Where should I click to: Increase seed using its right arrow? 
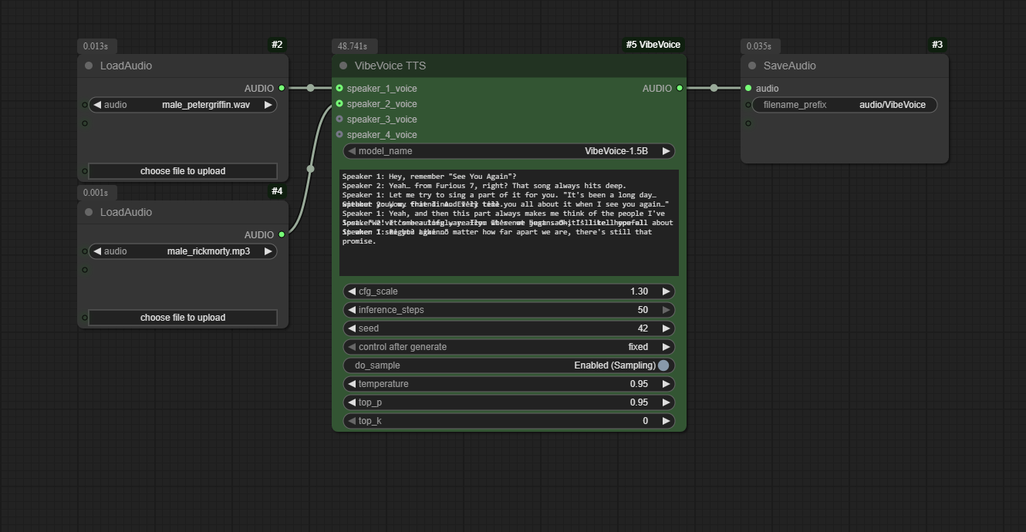(666, 328)
